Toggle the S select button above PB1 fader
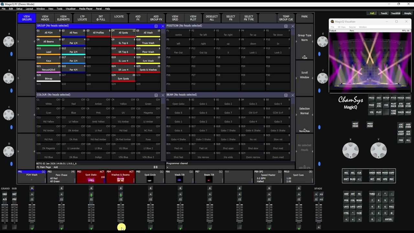The width and height of the screenshot is (414, 233). [x=32, y=188]
